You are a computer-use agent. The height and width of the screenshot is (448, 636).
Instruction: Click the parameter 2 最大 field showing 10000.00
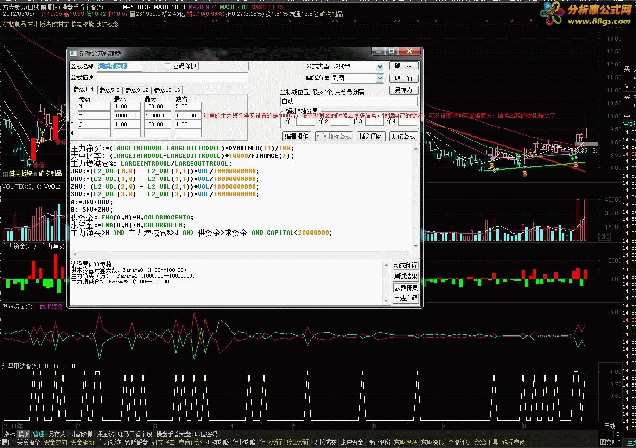pos(157,115)
